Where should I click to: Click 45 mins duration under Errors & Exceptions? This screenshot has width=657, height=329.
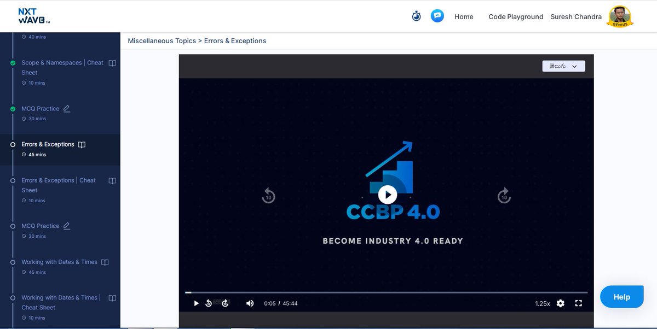pos(37,155)
